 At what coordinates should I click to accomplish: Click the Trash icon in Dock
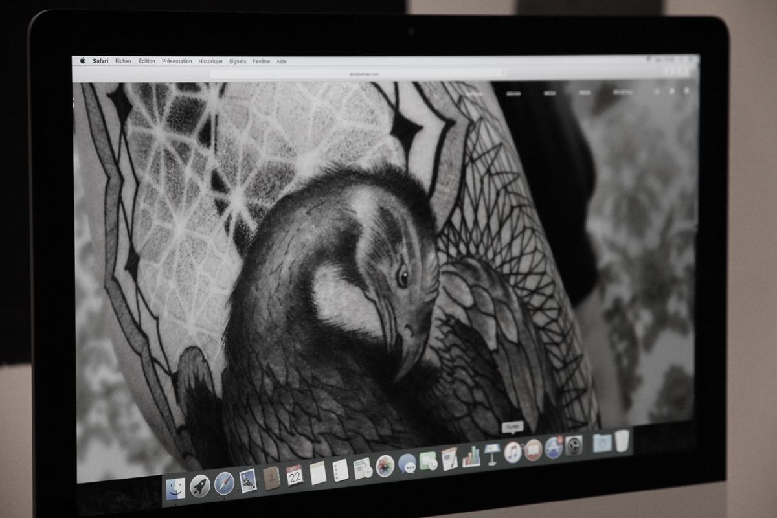coord(622,440)
